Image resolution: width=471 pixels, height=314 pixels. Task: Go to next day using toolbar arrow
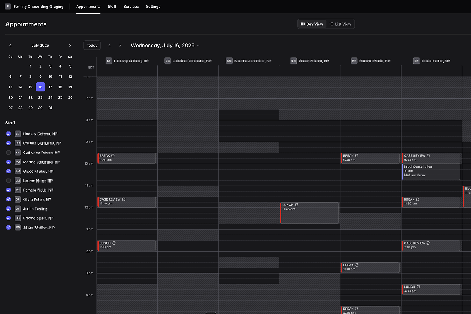pos(120,46)
